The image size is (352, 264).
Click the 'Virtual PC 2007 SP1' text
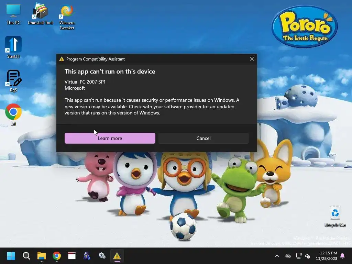[85, 82]
